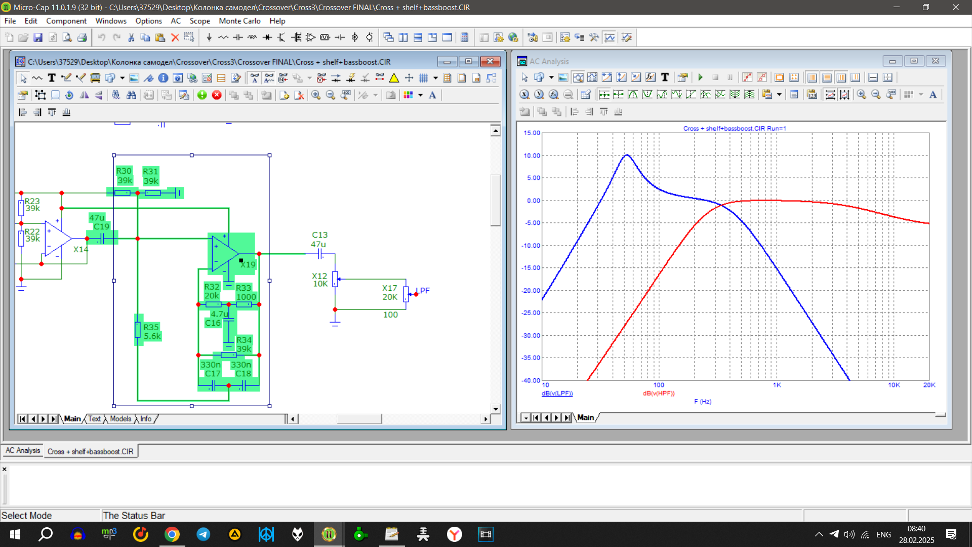Screen dimensions: 972x547
Task: Pick the Capacitor component icon in main toolbar
Action: coord(238,37)
